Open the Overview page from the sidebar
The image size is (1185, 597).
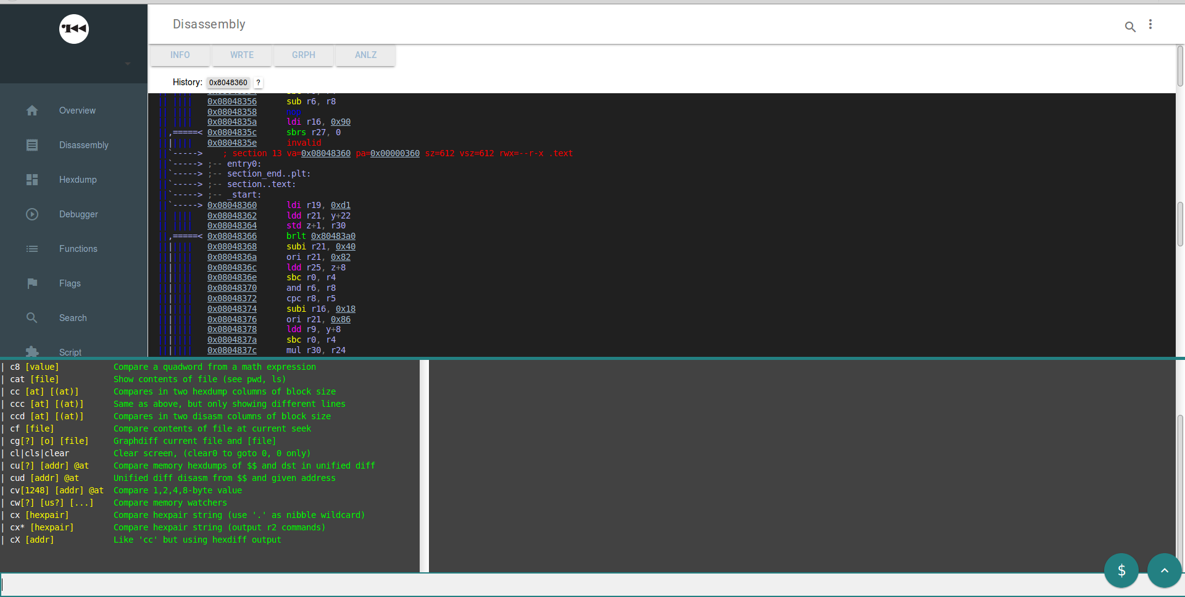point(32,111)
